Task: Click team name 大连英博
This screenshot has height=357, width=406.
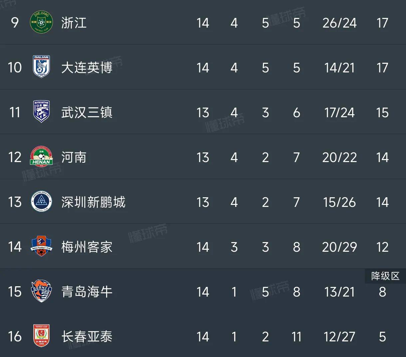Action: (x=87, y=68)
